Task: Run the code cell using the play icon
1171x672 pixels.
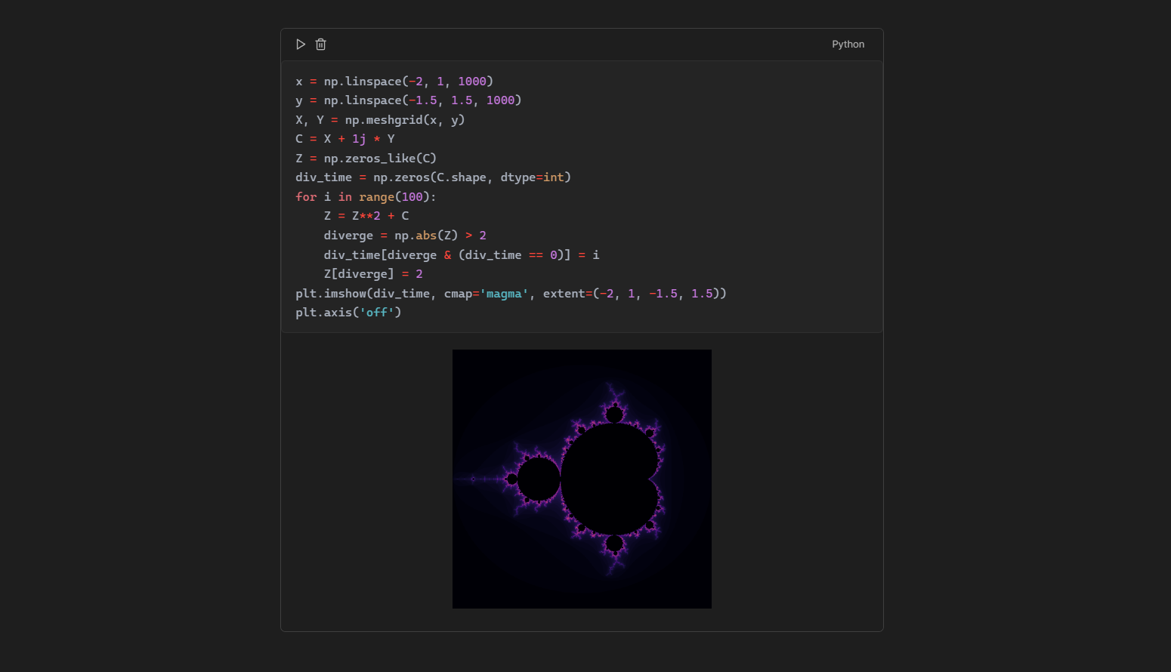Action: pos(300,44)
